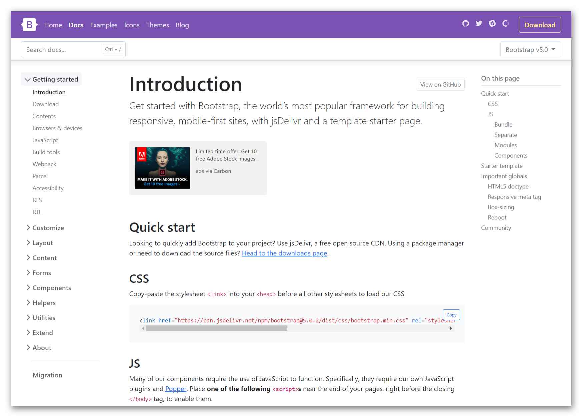Click the Bootstrap logo icon
Image resolution: width=582 pixels, height=417 pixels.
point(29,25)
